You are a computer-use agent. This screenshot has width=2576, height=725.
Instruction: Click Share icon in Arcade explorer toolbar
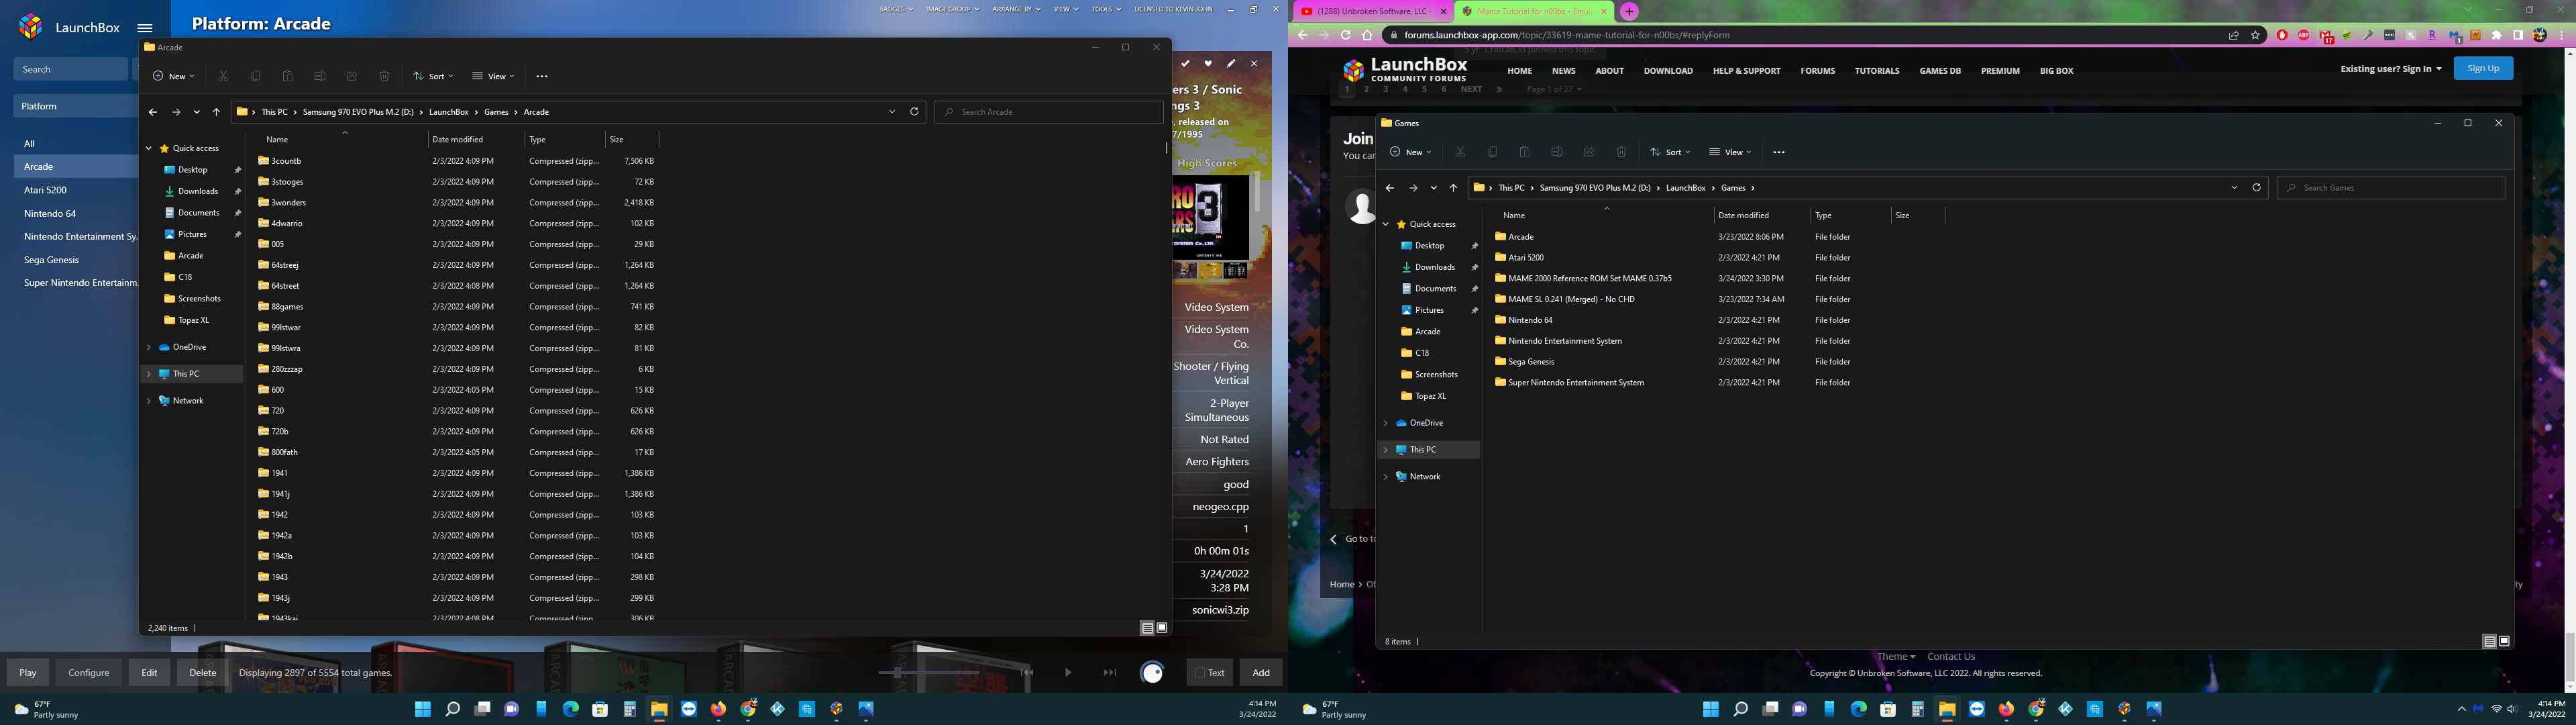click(352, 76)
